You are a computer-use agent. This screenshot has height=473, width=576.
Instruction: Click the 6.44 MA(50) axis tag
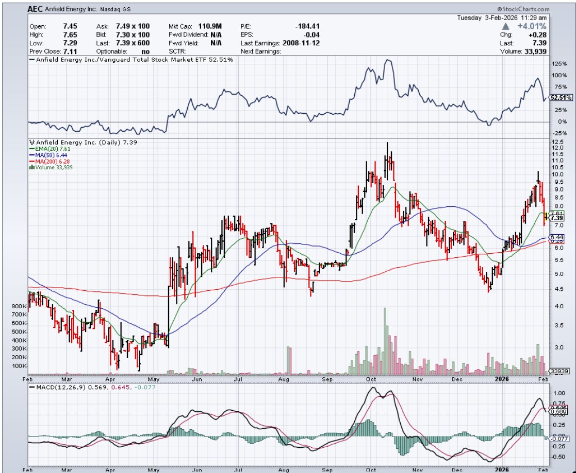coord(557,237)
